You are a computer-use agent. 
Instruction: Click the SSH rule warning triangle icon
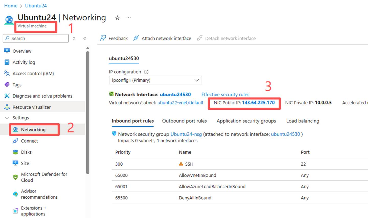(x=181, y=164)
